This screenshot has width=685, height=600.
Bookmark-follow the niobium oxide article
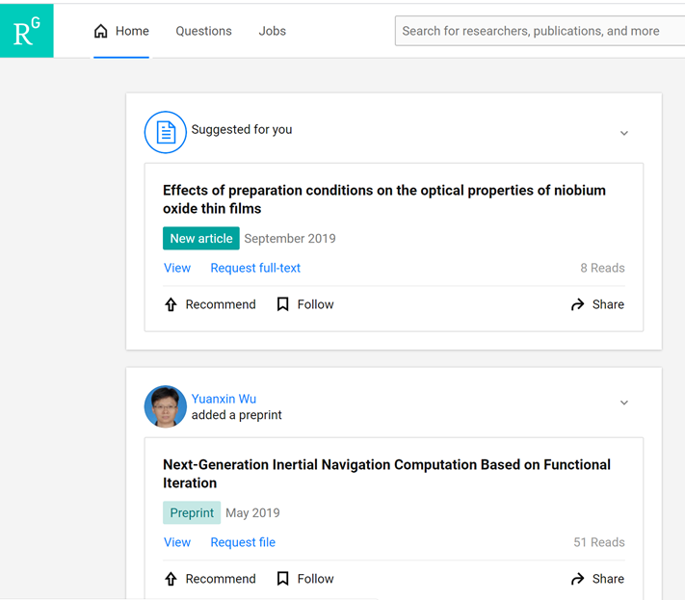click(304, 304)
